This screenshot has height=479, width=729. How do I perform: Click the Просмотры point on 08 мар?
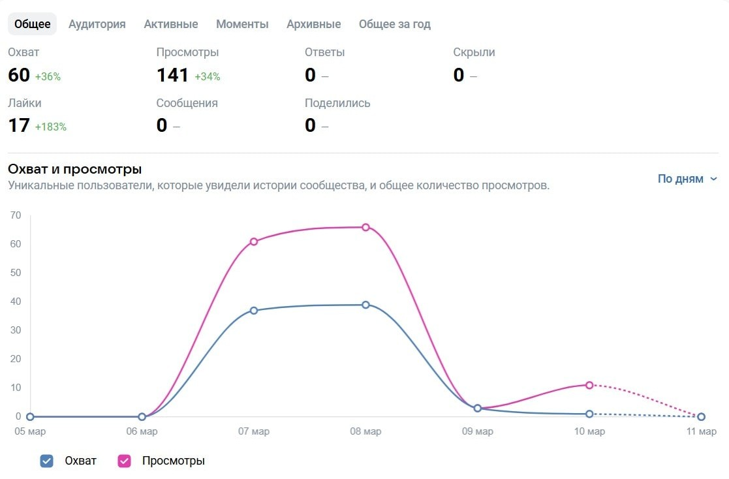365,227
